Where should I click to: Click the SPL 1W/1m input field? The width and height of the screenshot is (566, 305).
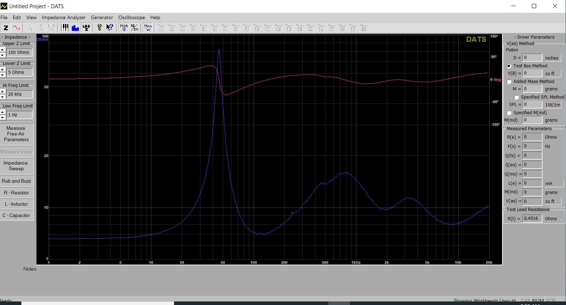pyautogui.click(x=532, y=104)
